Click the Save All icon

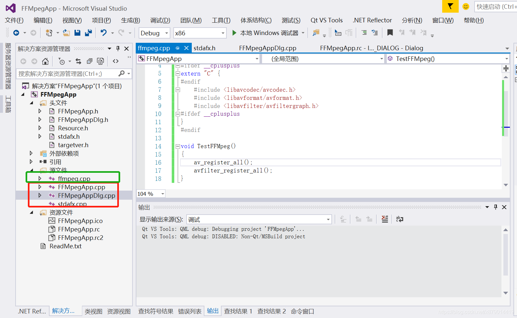pos(88,33)
